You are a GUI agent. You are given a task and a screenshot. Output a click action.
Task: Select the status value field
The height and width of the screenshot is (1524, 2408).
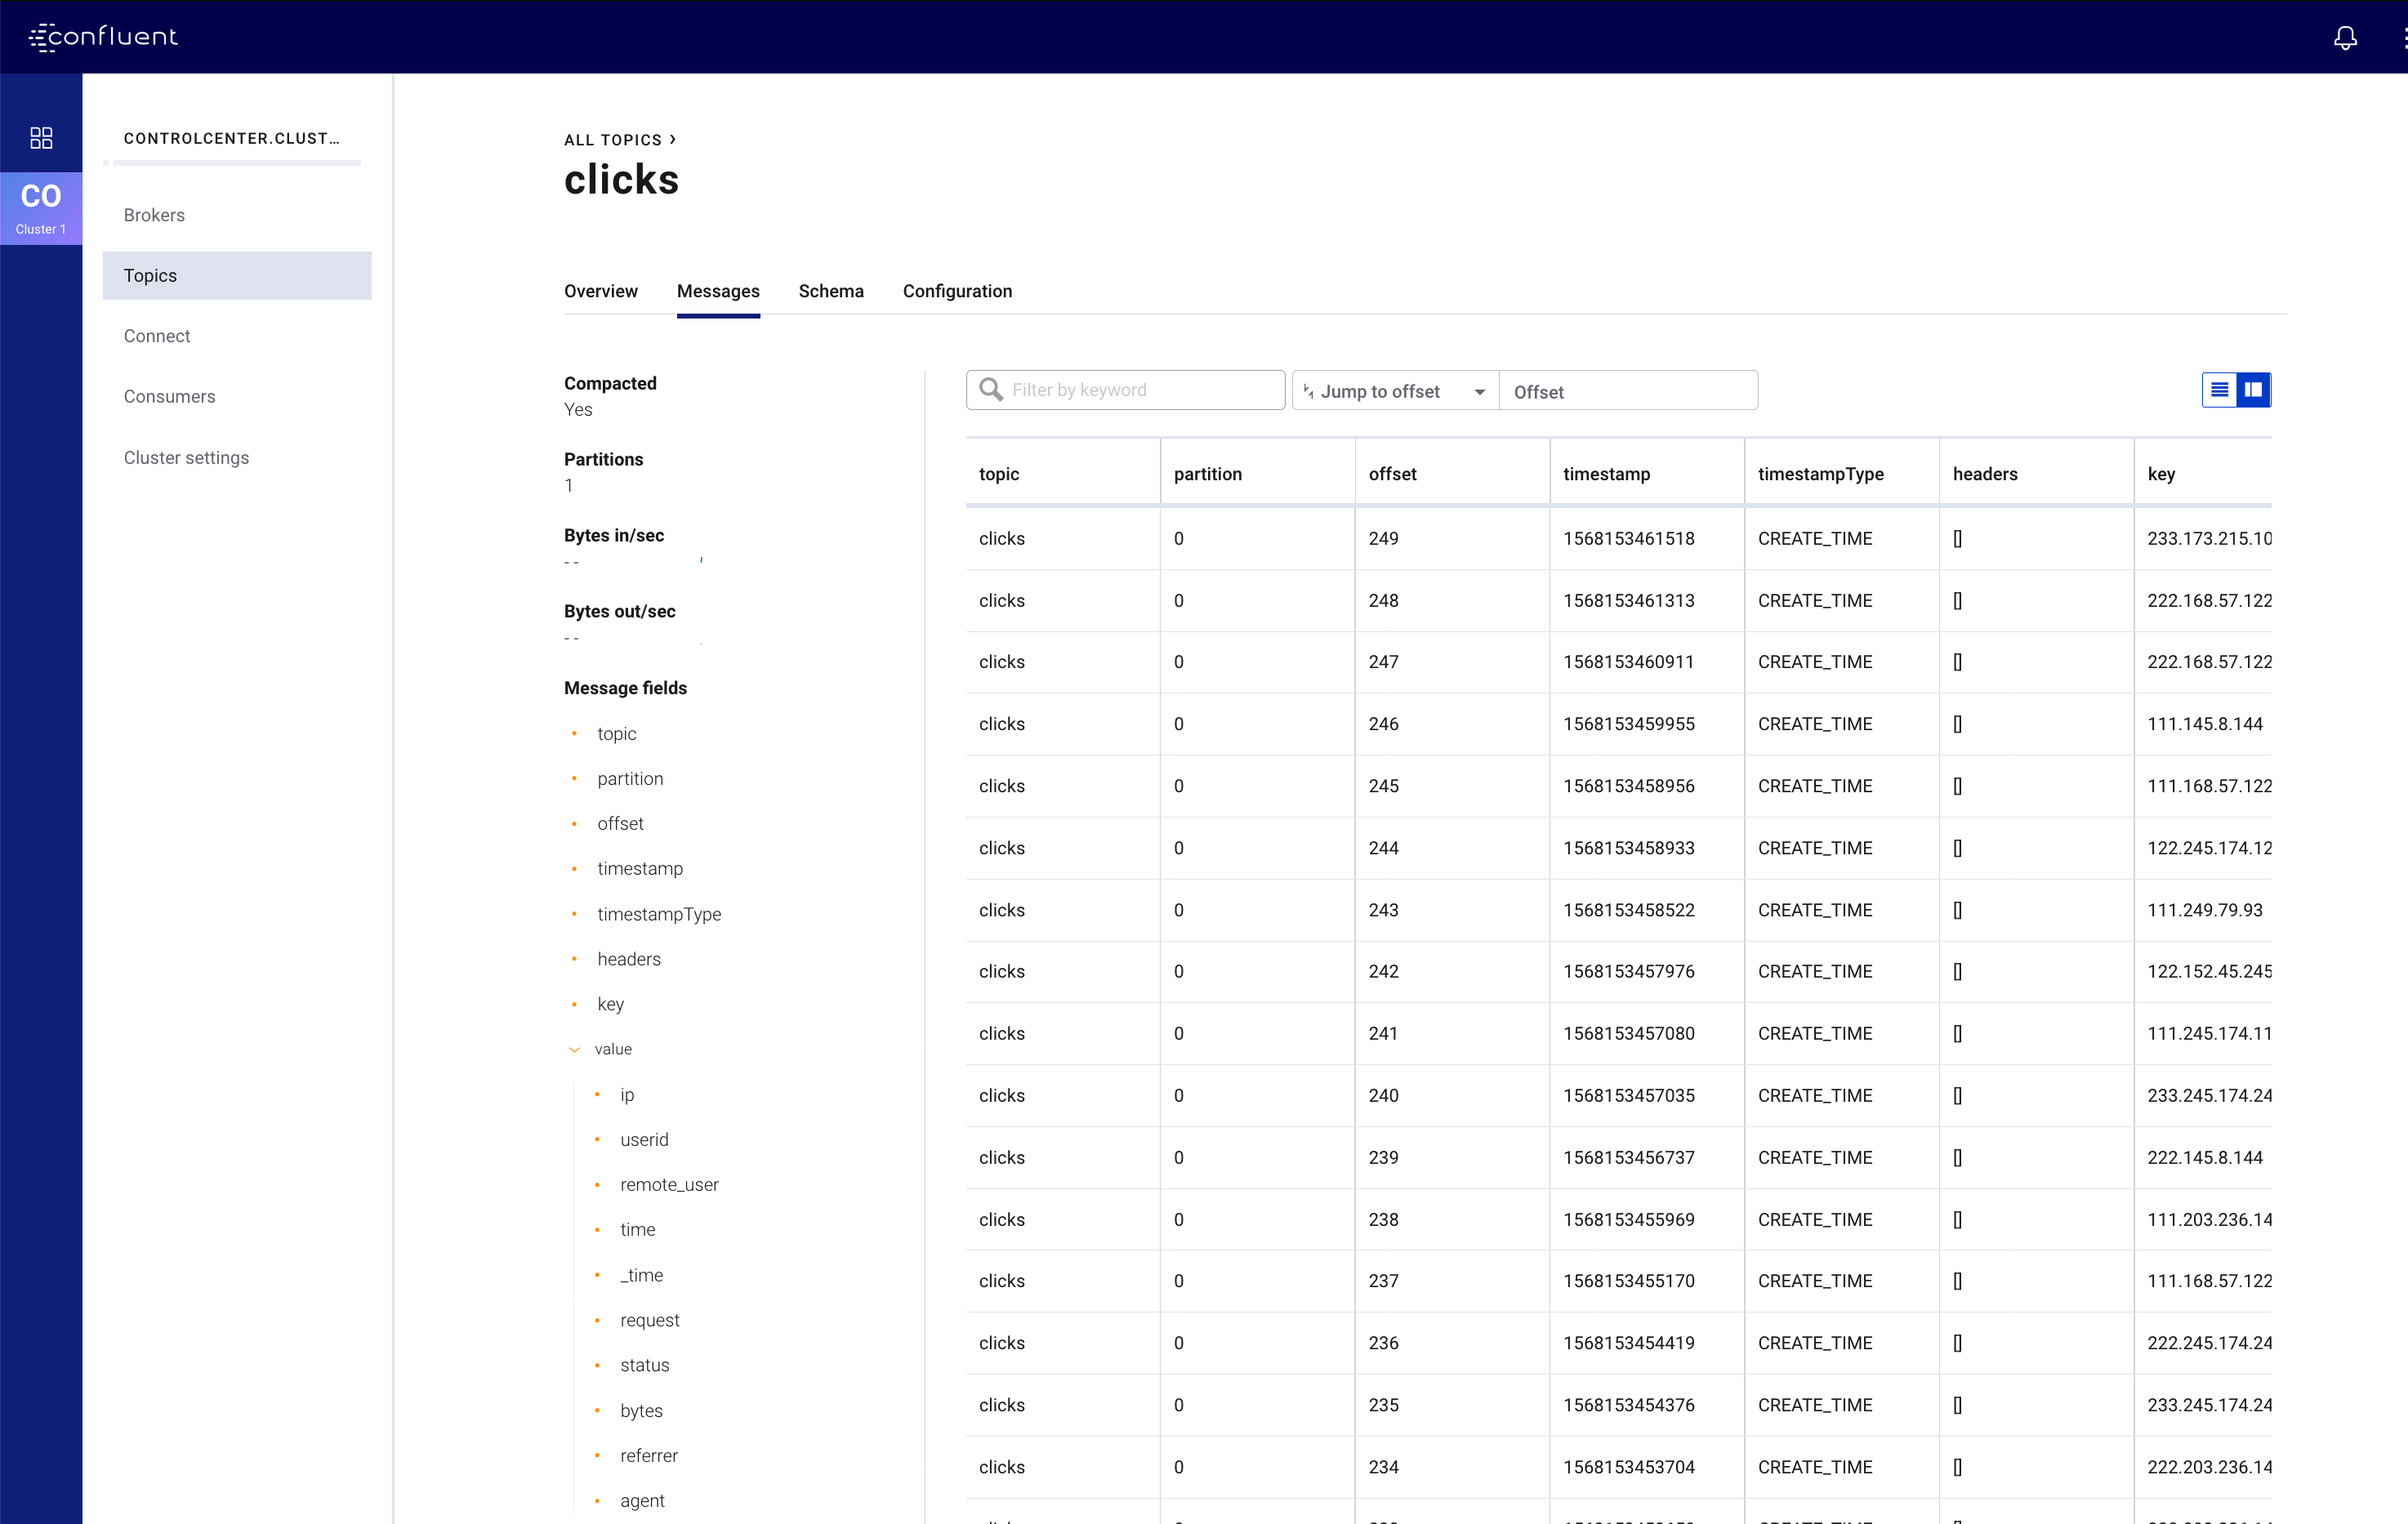pyautogui.click(x=645, y=1365)
